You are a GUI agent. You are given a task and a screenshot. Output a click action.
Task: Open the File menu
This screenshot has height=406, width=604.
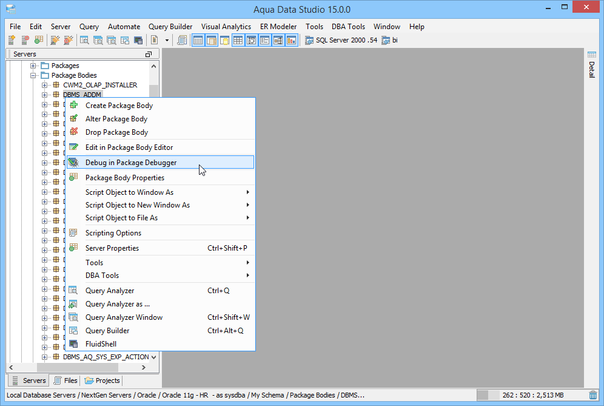click(15, 27)
